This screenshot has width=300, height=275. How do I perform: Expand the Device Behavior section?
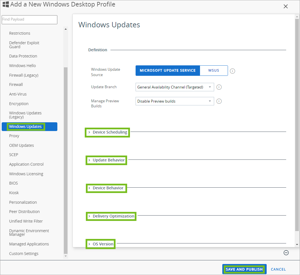(x=106, y=188)
